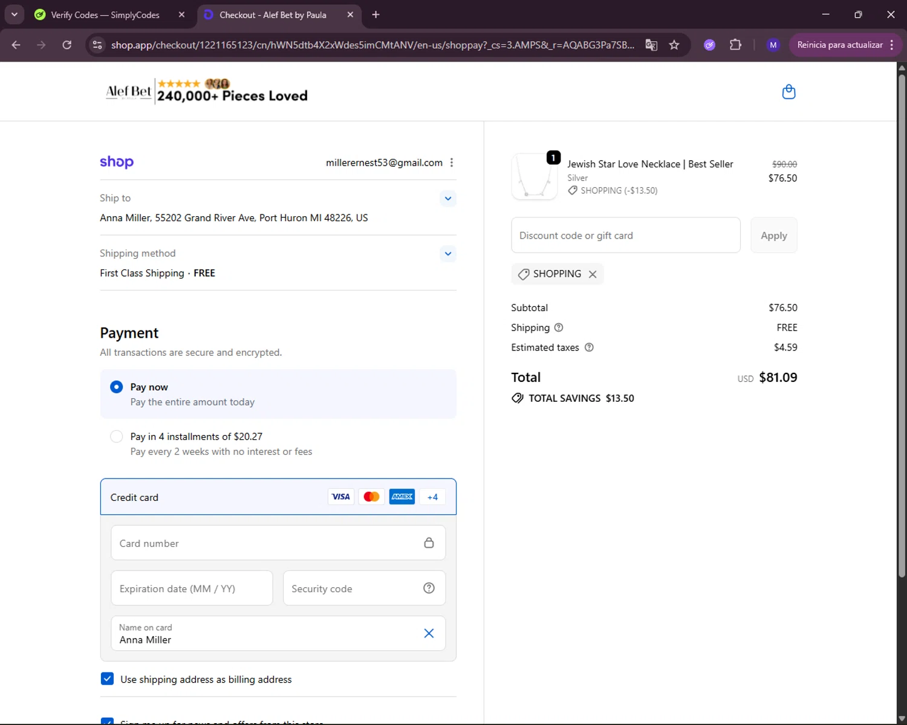The image size is (907, 725).
Task: Open the shopping bag cart icon
Action: 788,92
